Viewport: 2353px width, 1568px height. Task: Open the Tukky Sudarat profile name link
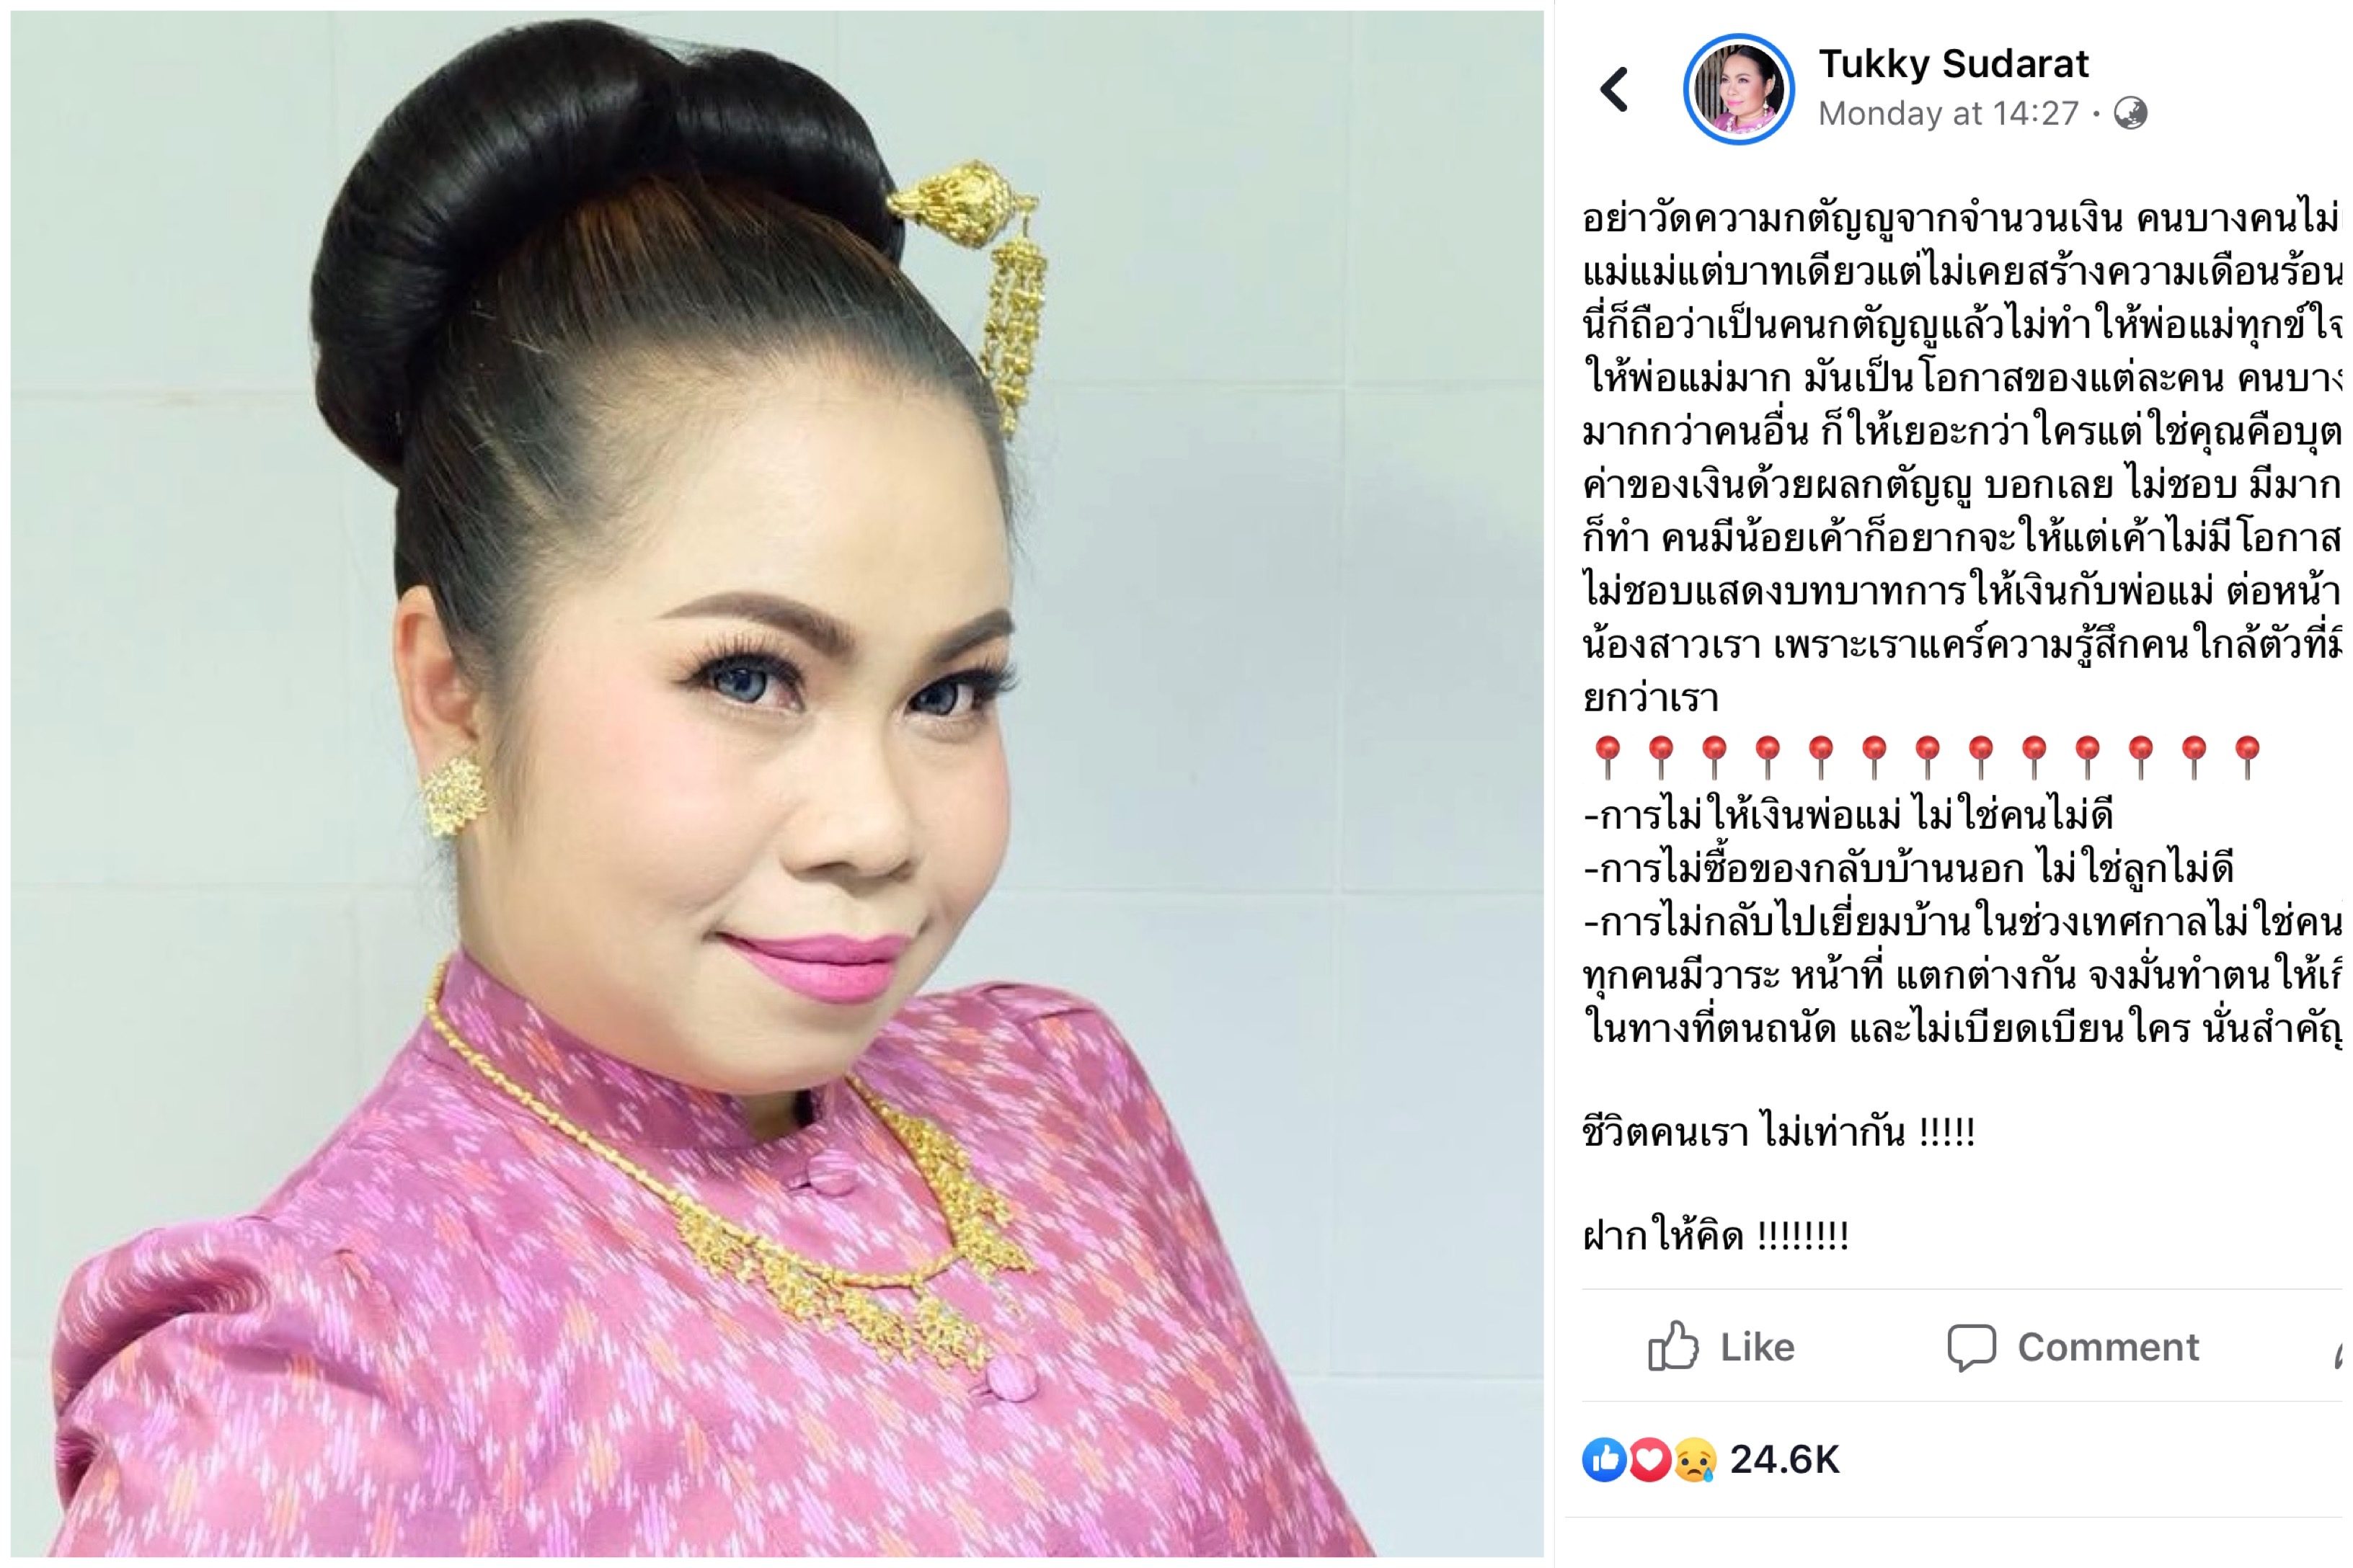[x=1953, y=64]
